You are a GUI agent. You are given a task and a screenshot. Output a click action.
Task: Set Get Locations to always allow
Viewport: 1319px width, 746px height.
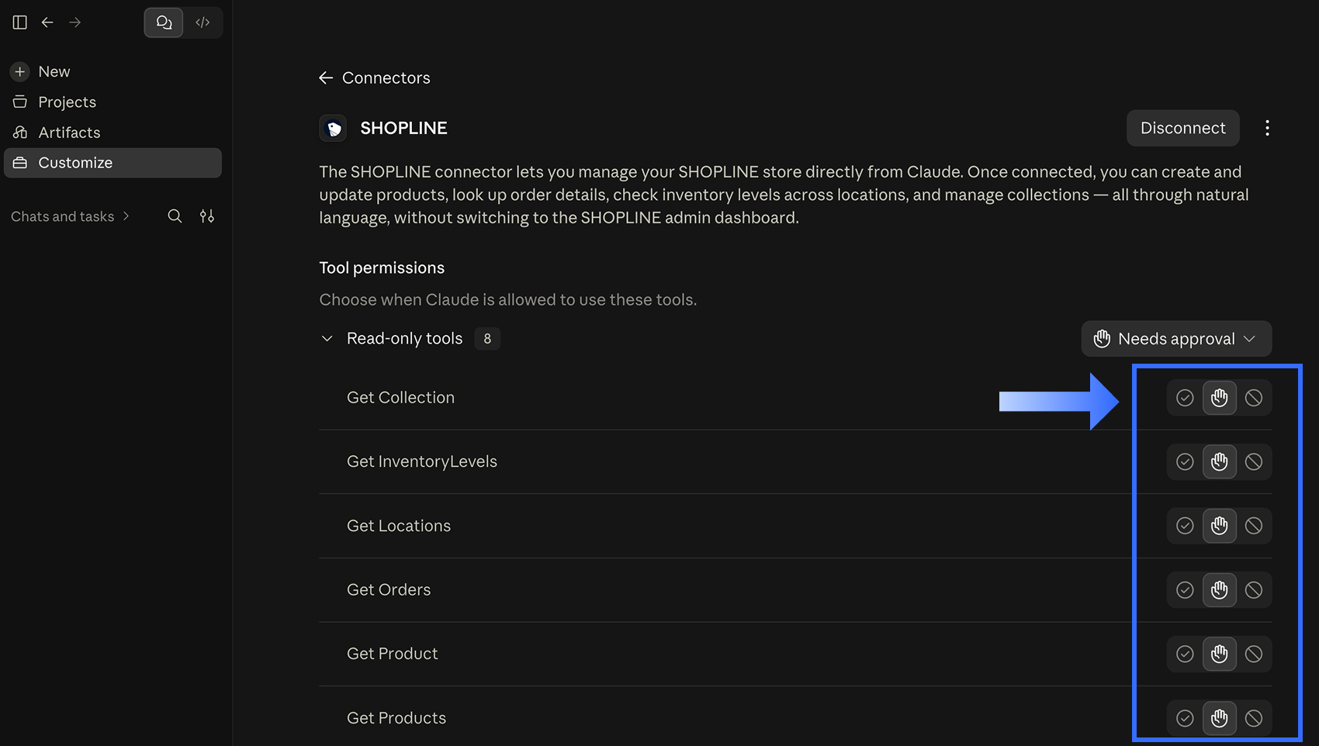(x=1185, y=526)
